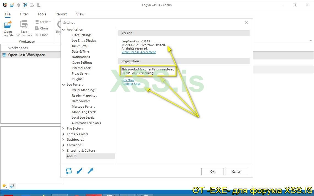Screen dimensions: 314x196
Task: Click the import settings down-left arrow
Action: click(x=80, y=171)
